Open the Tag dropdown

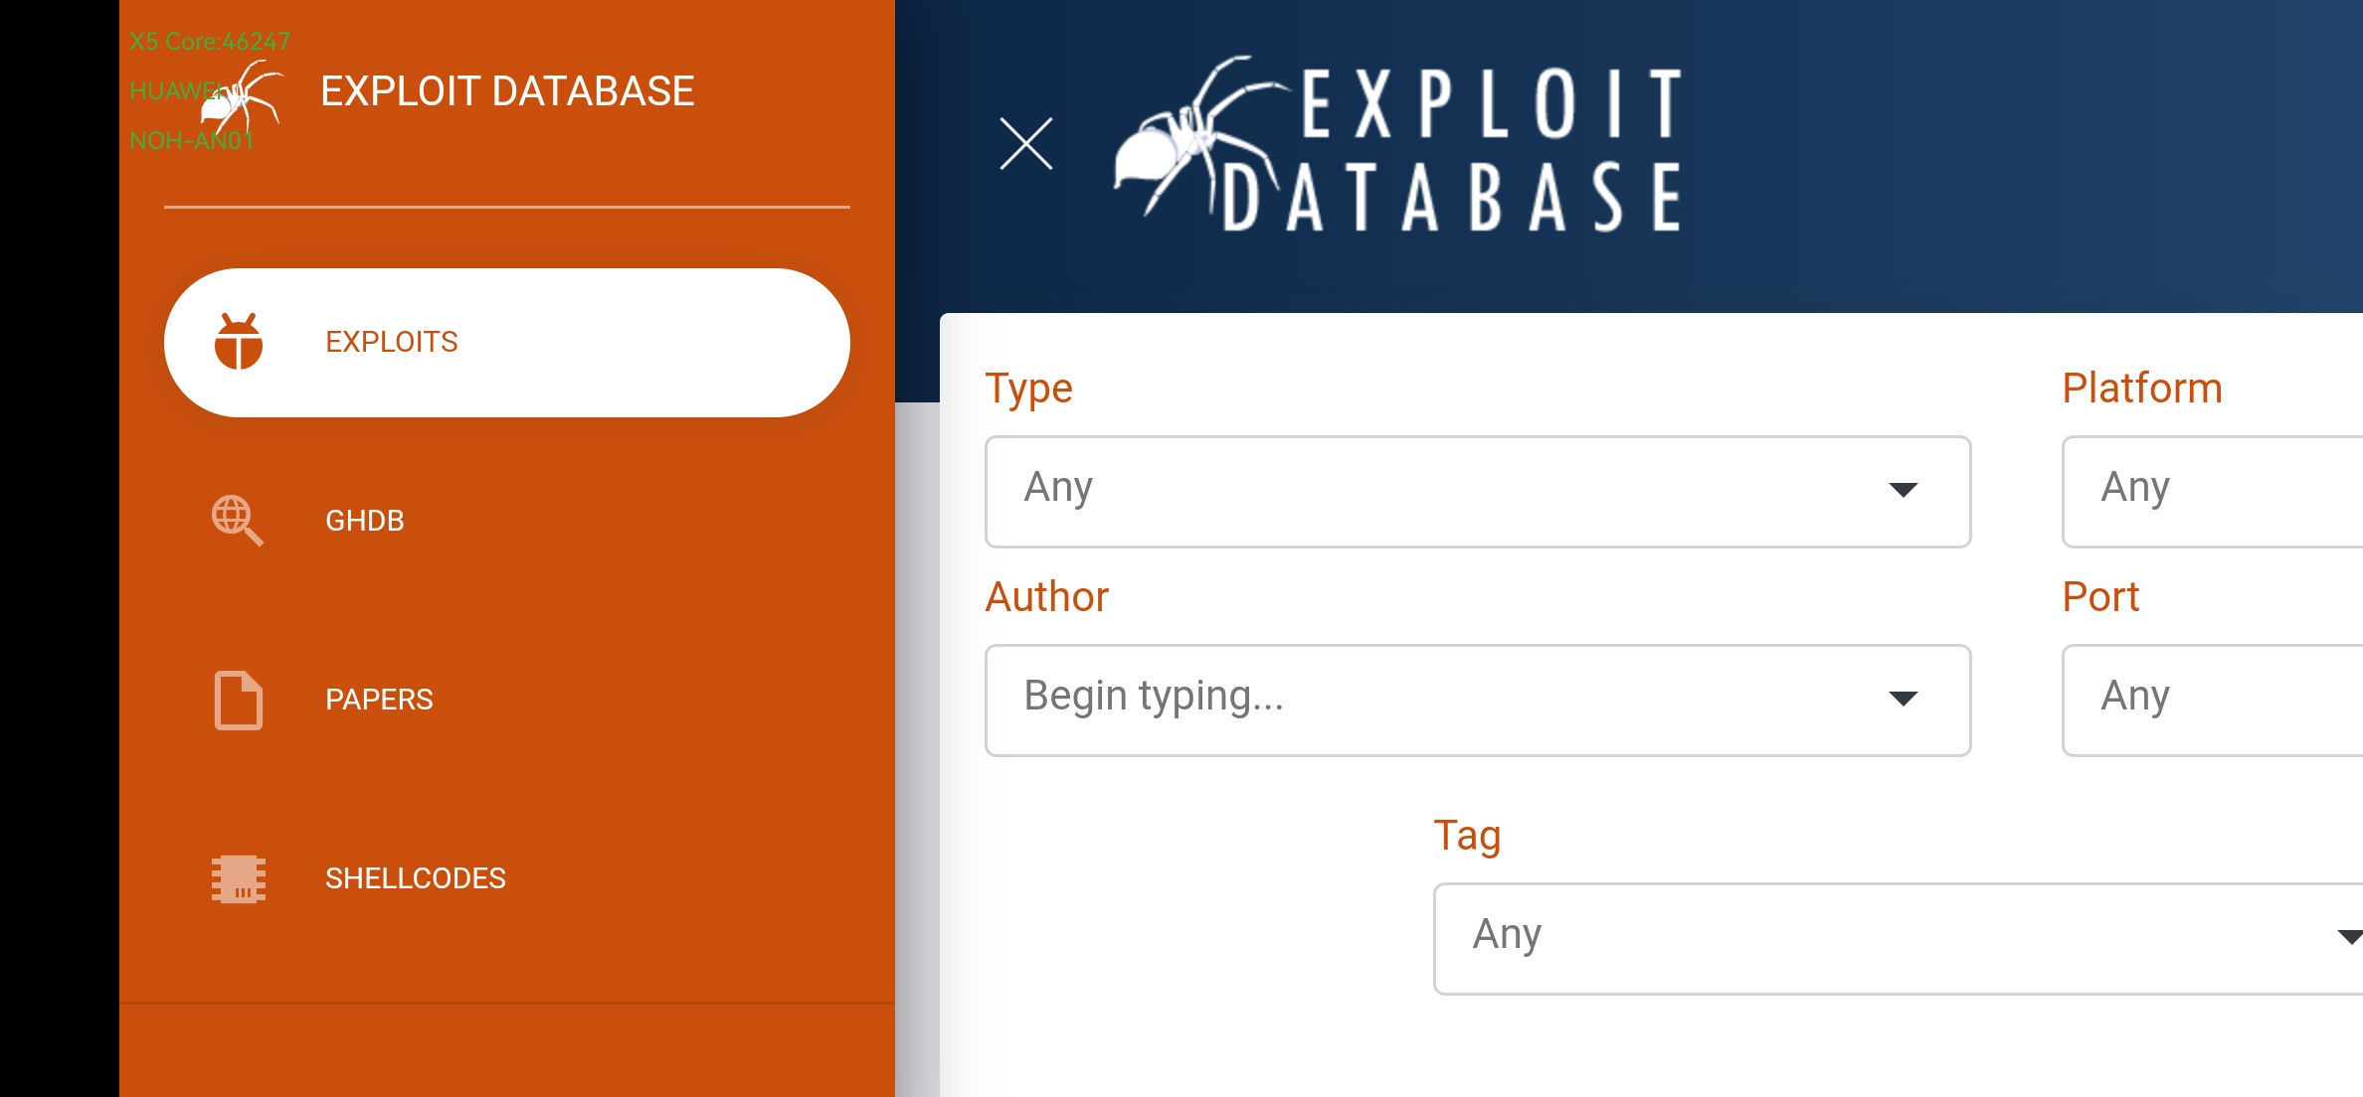point(1898,939)
